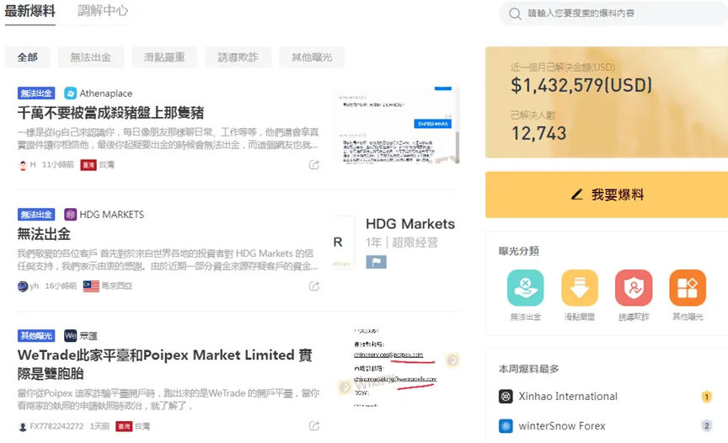Open the 無法出金 teal hand icon
Screen dimensions: 728x443
525,287
